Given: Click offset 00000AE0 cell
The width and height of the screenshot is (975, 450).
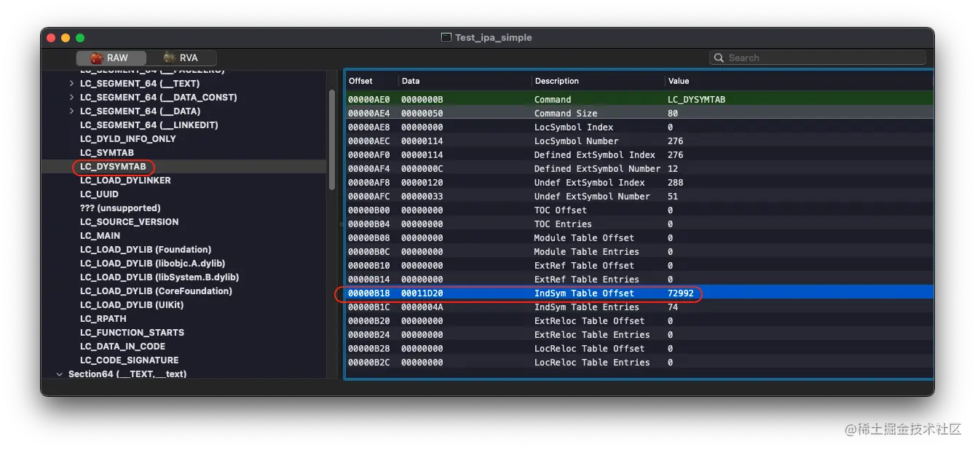Looking at the screenshot, I should pyautogui.click(x=369, y=100).
